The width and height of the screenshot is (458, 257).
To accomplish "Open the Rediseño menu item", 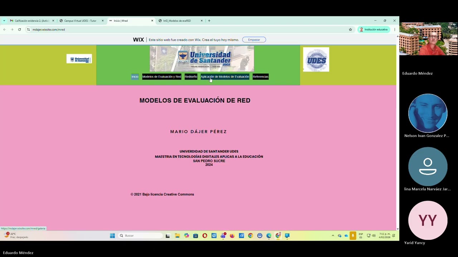I will tap(191, 77).
